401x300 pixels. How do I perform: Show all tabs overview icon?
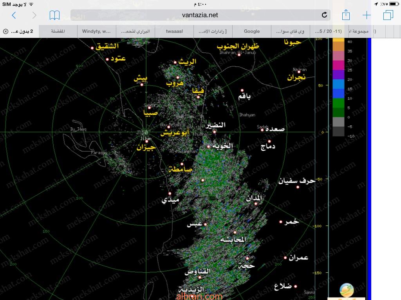pos(388,15)
